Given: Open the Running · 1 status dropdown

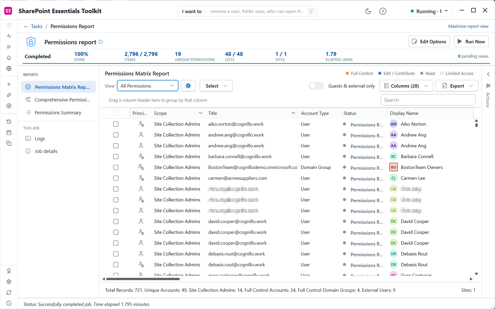Looking at the screenshot, I should coord(429,11).
